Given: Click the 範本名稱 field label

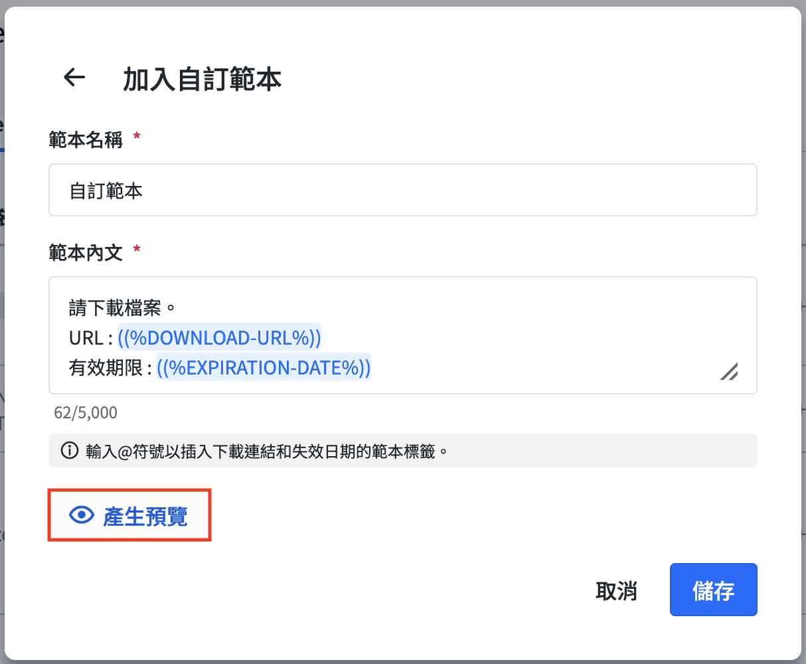Looking at the screenshot, I should tap(86, 139).
